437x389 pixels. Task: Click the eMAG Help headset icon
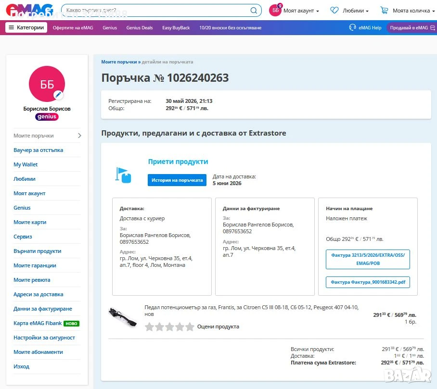click(352, 27)
